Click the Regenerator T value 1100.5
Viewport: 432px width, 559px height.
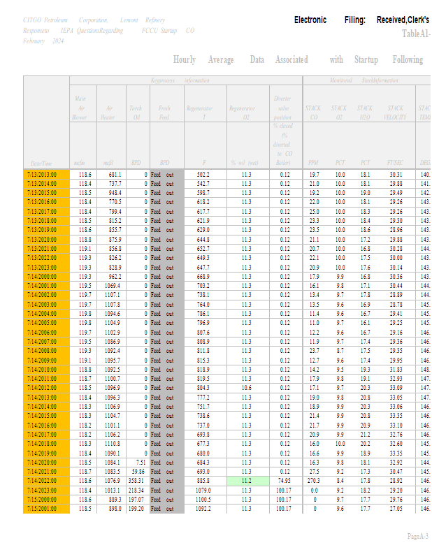[x=202, y=500]
